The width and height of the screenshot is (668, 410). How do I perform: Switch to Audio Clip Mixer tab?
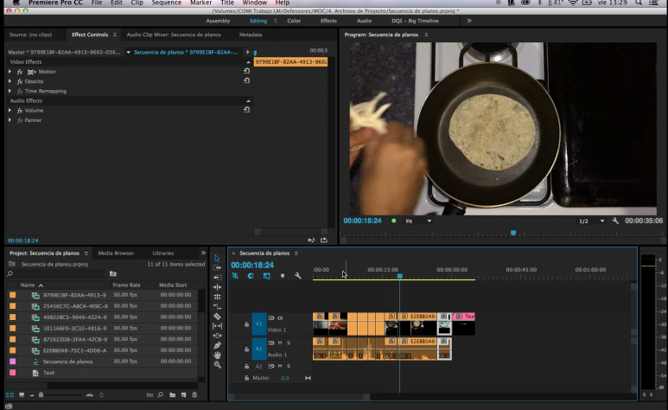[174, 35]
